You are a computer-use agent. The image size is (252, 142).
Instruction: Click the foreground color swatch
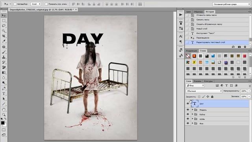3,123
